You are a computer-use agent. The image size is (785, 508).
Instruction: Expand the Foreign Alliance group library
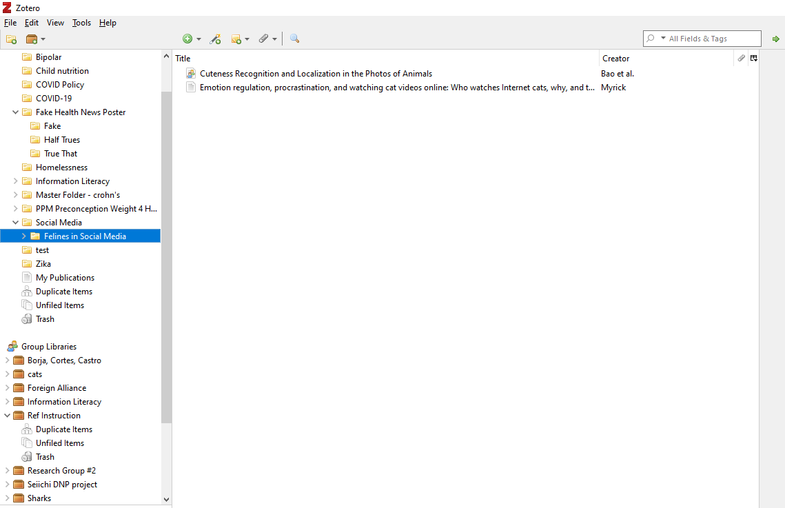7,388
